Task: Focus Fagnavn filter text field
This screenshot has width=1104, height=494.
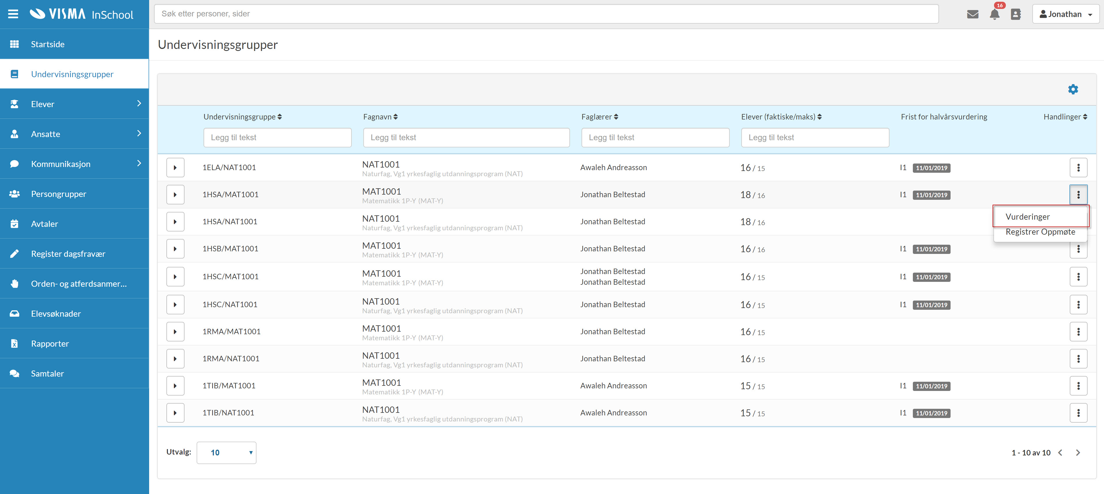Action: click(466, 138)
